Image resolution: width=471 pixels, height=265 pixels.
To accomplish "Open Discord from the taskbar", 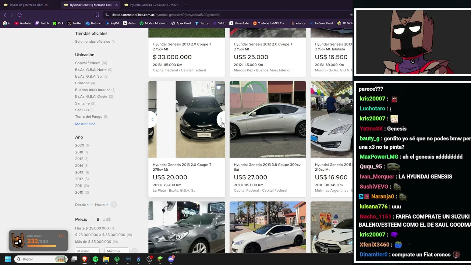I will tap(171, 259).
